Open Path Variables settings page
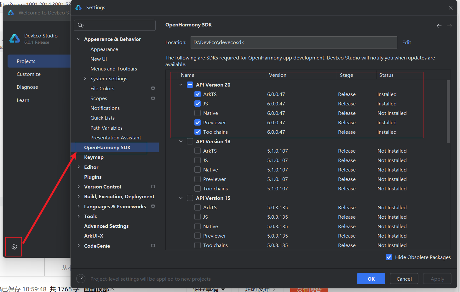Image resolution: width=460 pixels, height=292 pixels. click(x=106, y=128)
